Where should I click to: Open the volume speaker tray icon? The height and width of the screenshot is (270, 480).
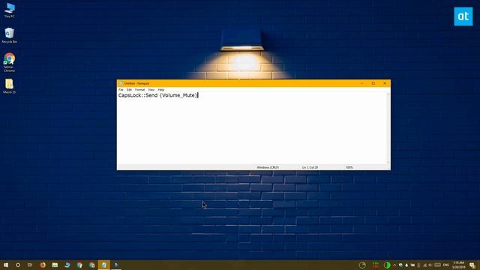pyautogui.click(x=430, y=265)
